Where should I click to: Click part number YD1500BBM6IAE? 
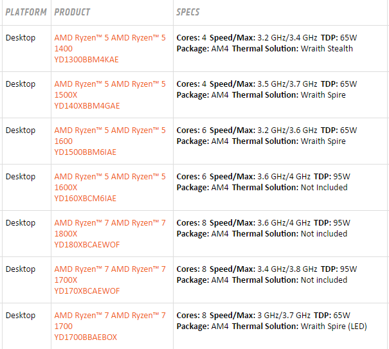click(86, 152)
